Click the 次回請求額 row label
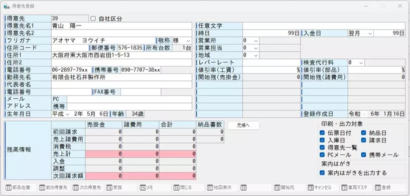 coord(68,175)
